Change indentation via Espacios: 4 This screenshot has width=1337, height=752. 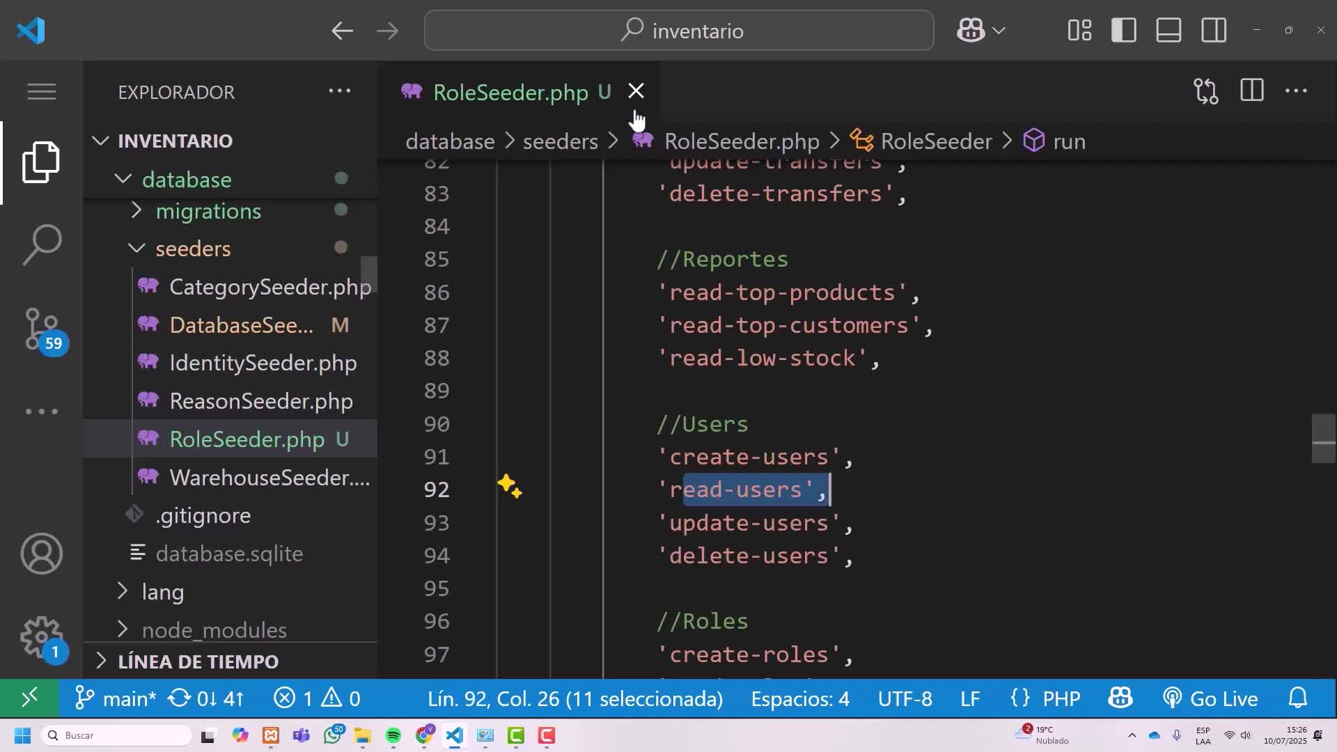800,698
